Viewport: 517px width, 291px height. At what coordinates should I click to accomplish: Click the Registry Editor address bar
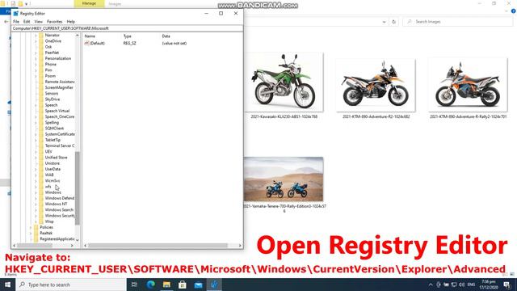(x=127, y=28)
